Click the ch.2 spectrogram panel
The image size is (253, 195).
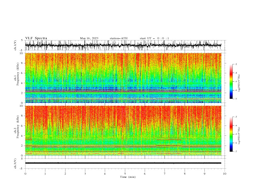[x=123, y=131]
